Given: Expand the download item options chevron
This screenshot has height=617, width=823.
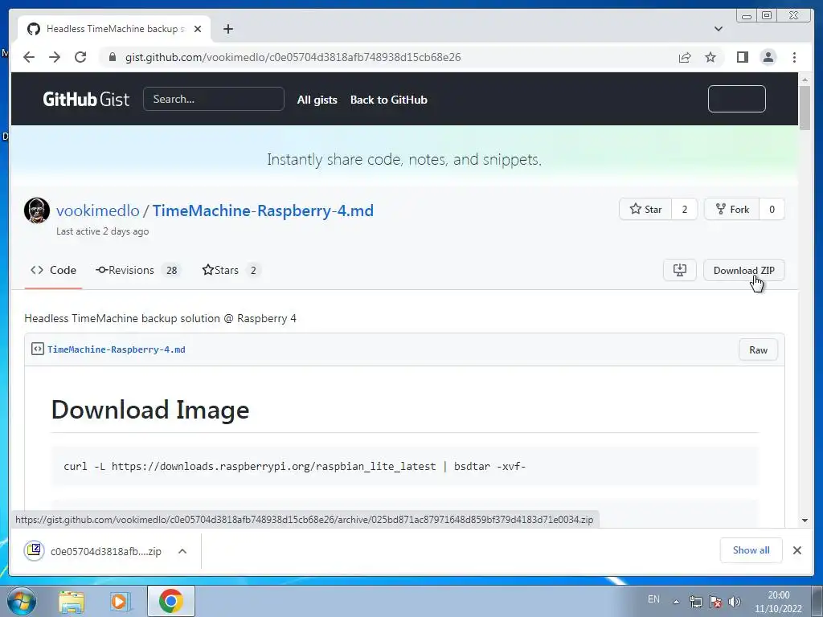Looking at the screenshot, I should 182,551.
